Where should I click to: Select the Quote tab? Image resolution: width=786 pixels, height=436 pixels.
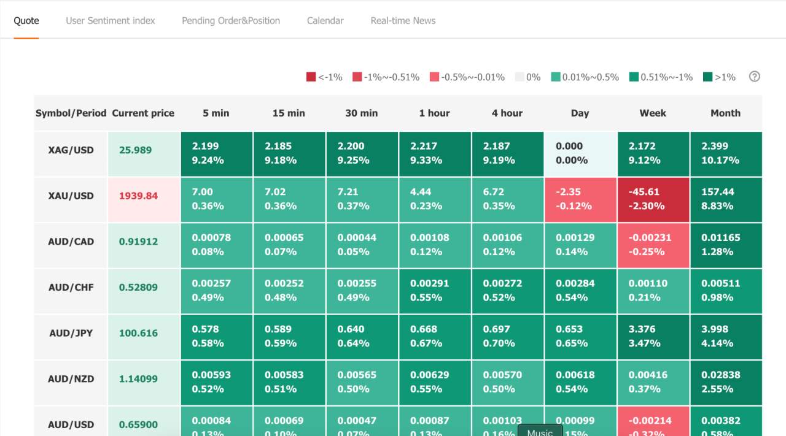[x=26, y=21]
